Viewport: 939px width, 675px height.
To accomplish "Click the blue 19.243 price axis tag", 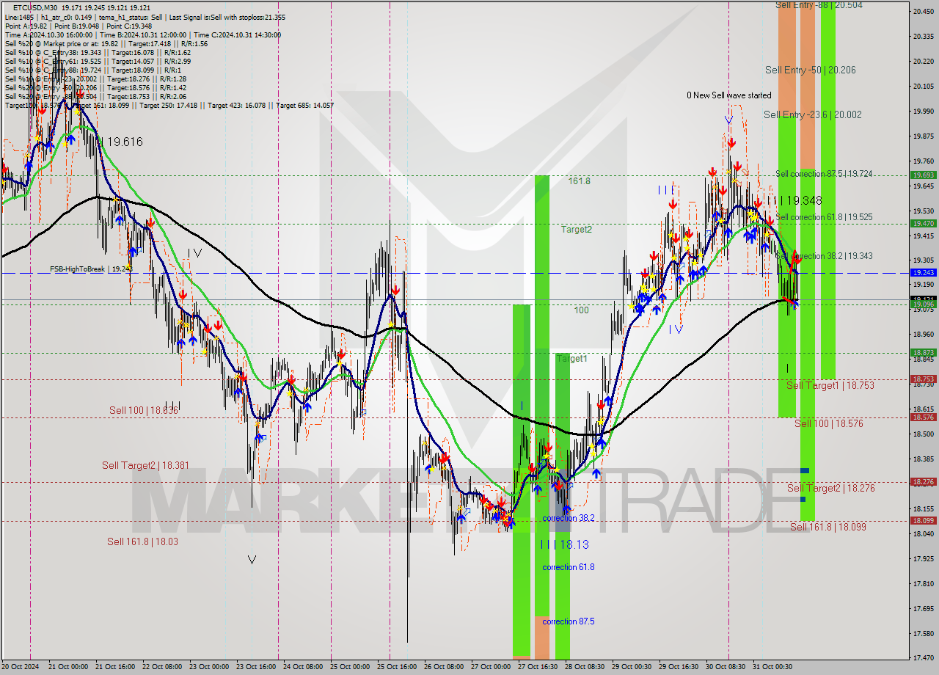I will [923, 272].
